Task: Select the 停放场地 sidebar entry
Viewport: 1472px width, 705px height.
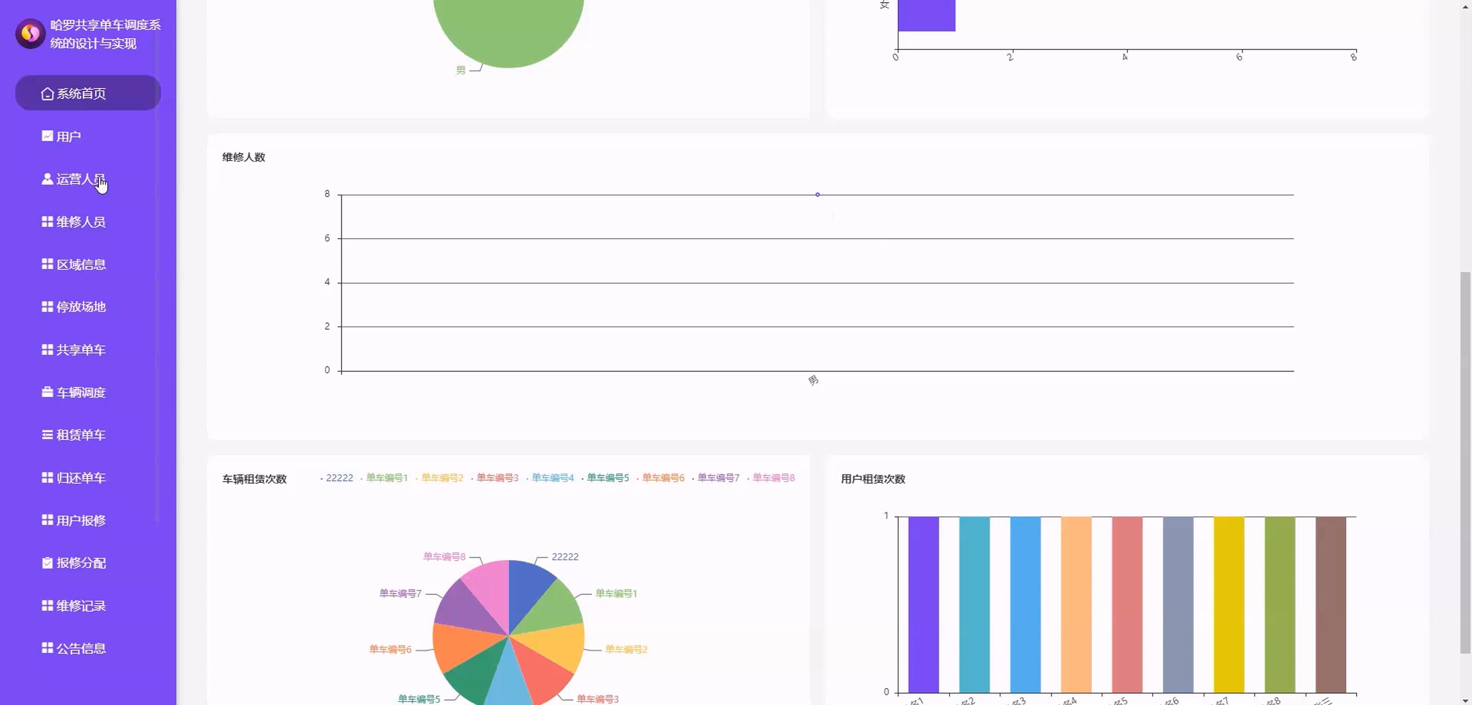Action: coord(81,307)
